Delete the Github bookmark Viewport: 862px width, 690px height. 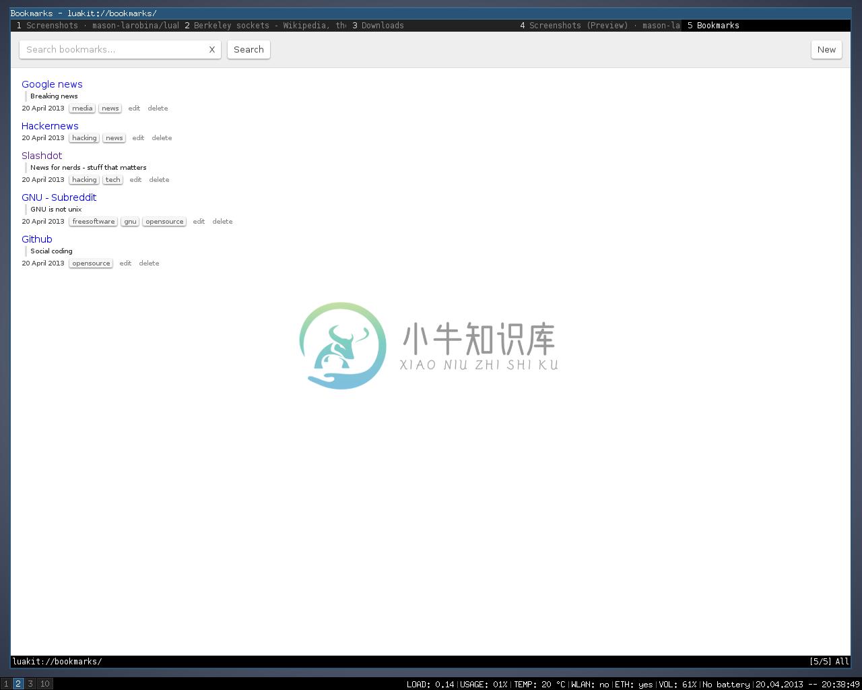coord(149,263)
